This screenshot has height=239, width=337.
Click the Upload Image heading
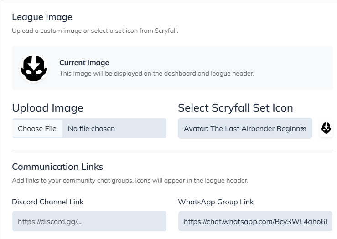point(47,108)
